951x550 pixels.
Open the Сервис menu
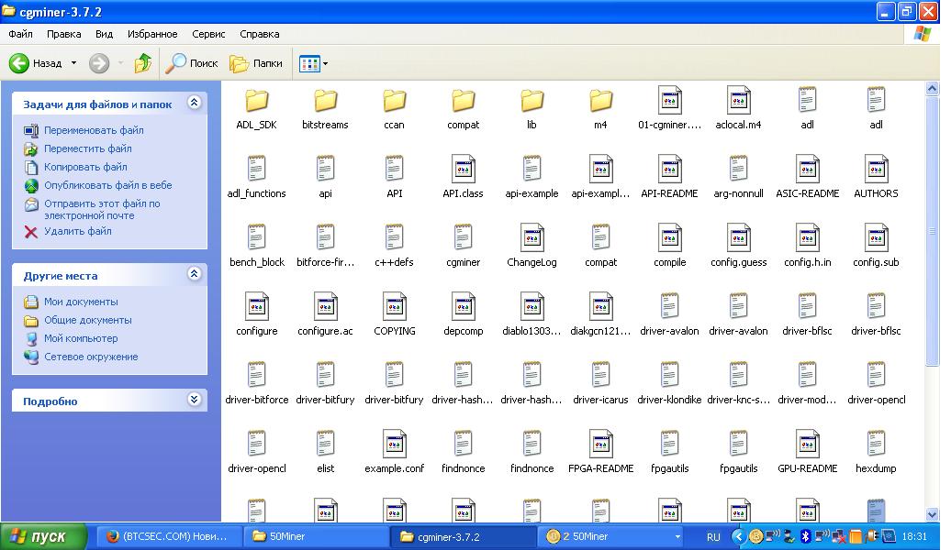(208, 34)
